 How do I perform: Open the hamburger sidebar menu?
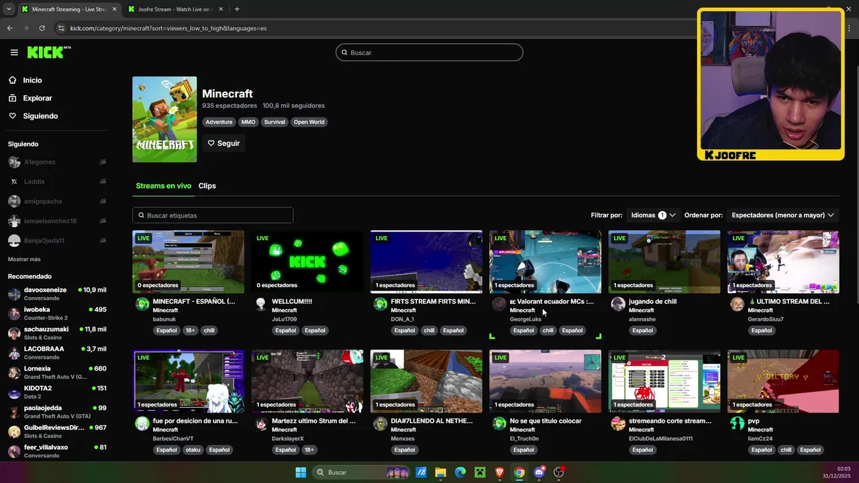[14, 52]
